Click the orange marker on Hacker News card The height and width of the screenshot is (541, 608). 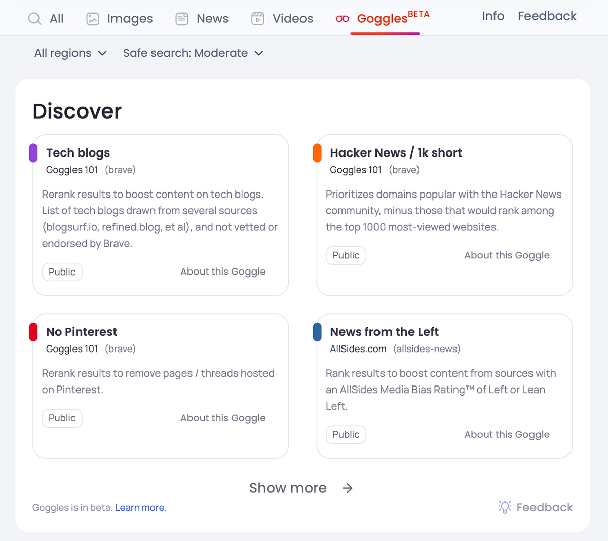coord(317,153)
